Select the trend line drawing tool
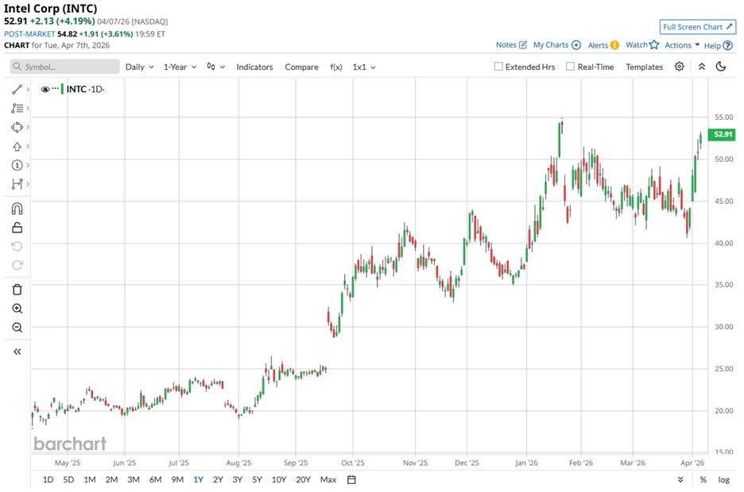Viewport: 744px width, 492px height. (17, 89)
